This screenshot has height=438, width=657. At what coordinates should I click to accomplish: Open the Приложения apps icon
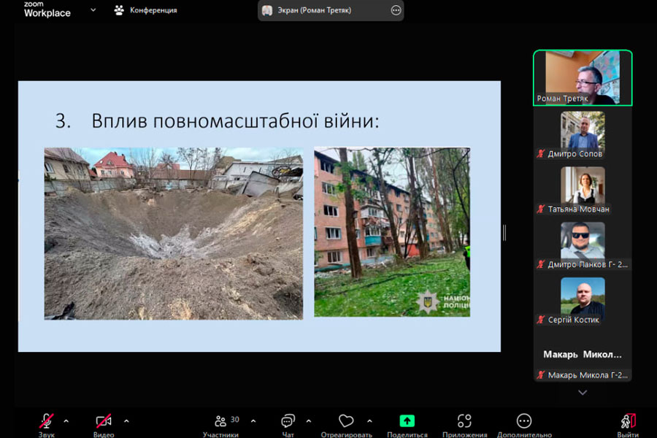point(464,422)
